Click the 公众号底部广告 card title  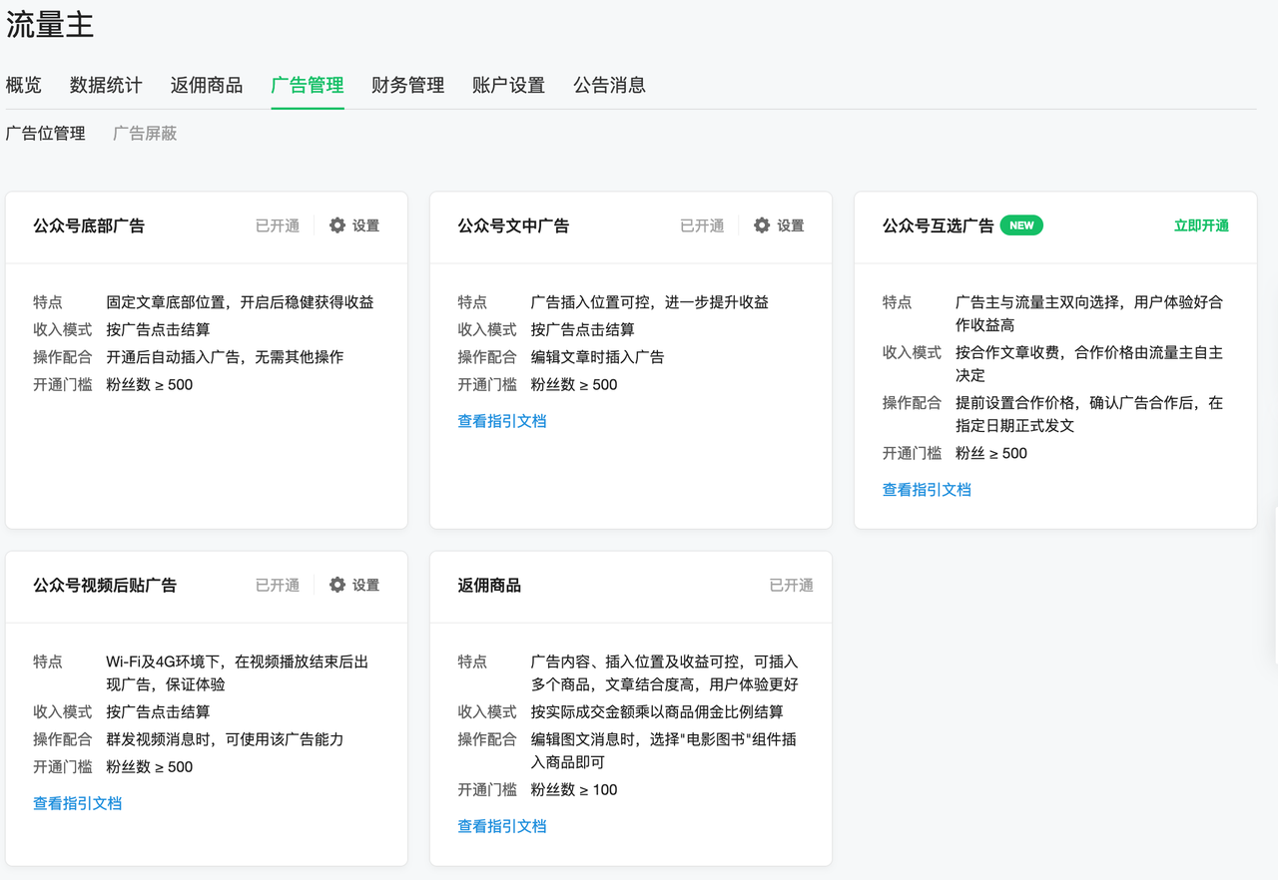89,225
